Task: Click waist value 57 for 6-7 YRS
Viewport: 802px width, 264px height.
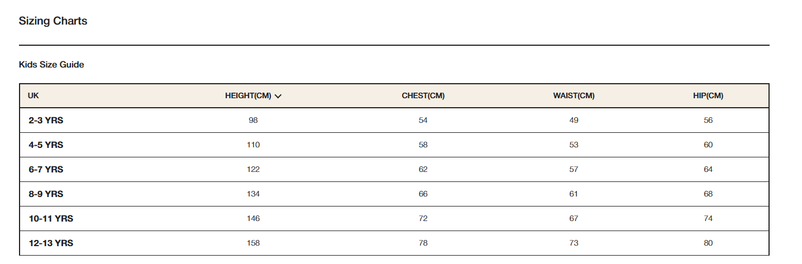Action: (x=574, y=170)
